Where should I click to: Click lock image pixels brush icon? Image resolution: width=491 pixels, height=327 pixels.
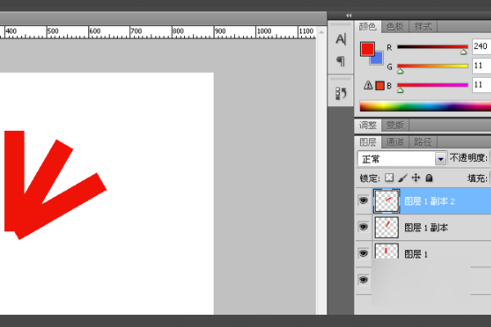coord(403,177)
